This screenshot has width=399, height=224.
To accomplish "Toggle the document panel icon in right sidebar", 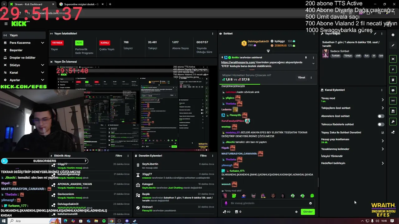I will pos(393,80).
